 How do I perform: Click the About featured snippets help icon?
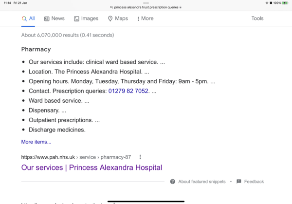pyautogui.click(x=173, y=182)
